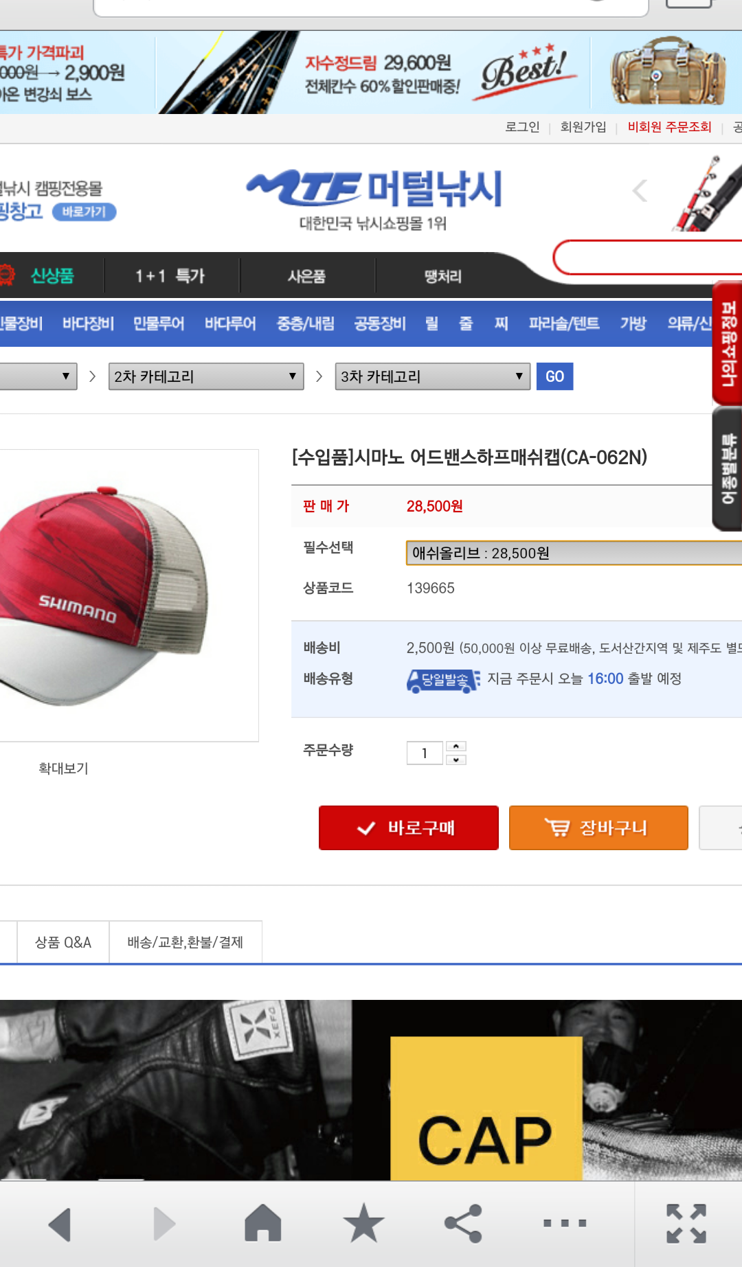Image resolution: width=742 pixels, height=1267 pixels.
Task: Open the 파라솔/텐트 category
Action: pyautogui.click(x=564, y=323)
